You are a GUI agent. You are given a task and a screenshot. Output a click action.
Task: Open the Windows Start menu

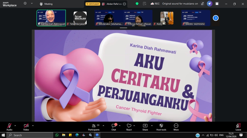click(3, 135)
